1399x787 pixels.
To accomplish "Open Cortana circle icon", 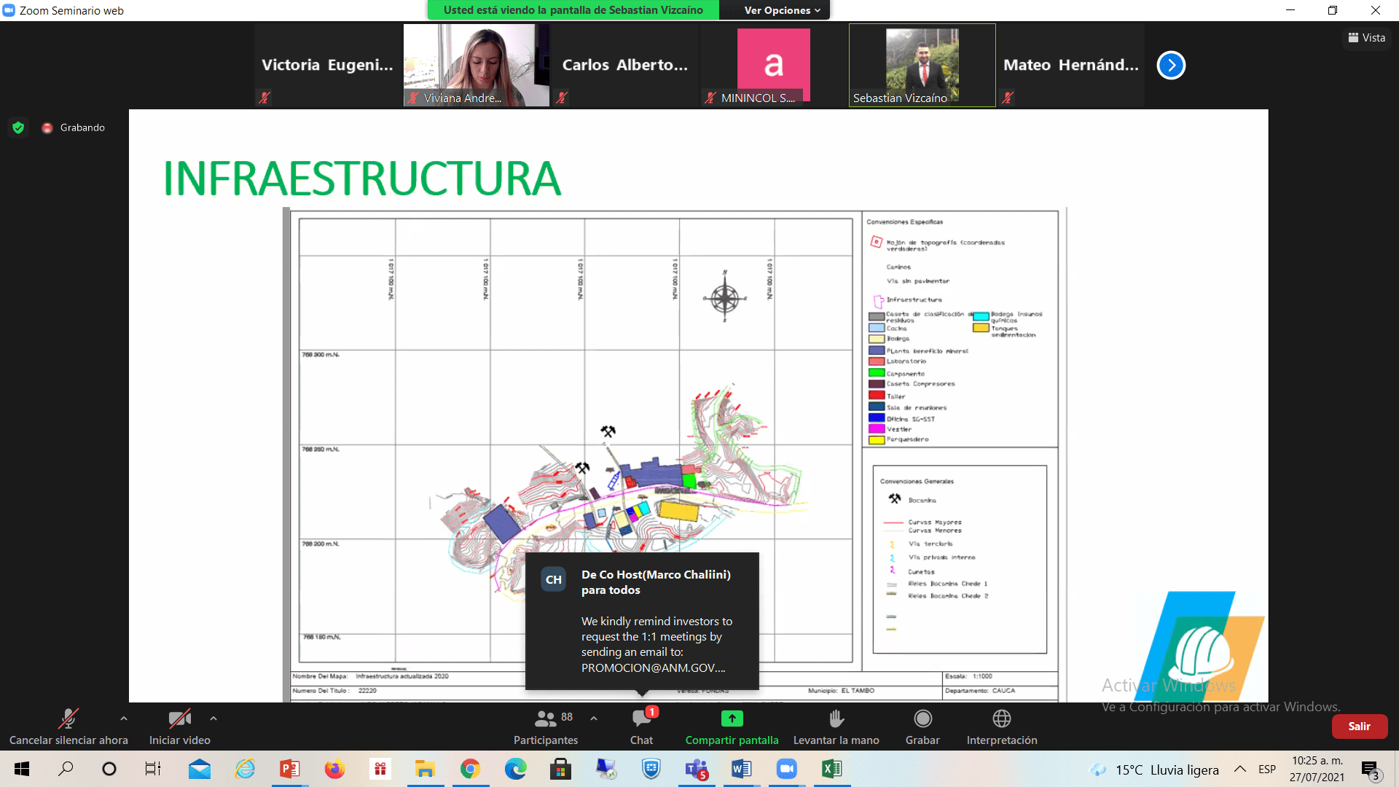I will pyautogui.click(x=109, y=769).
